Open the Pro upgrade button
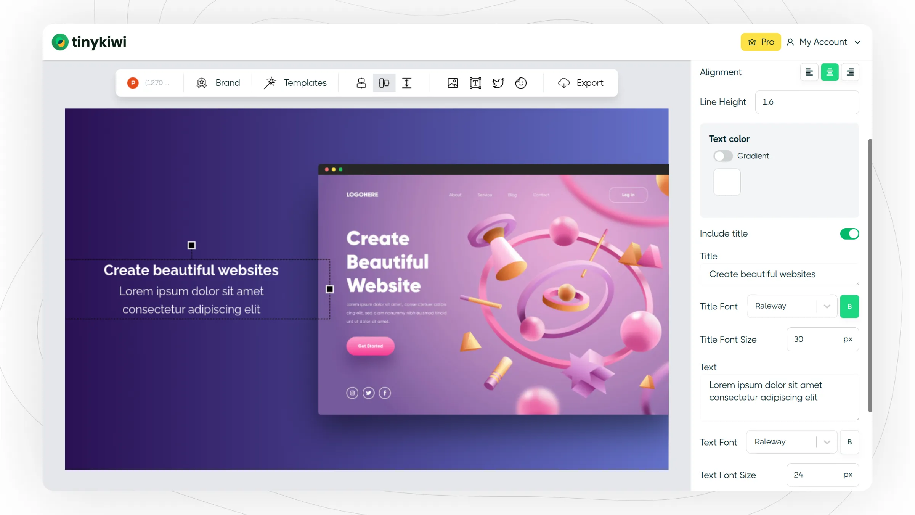The image size is (915, 515). [x=761, y=42]
